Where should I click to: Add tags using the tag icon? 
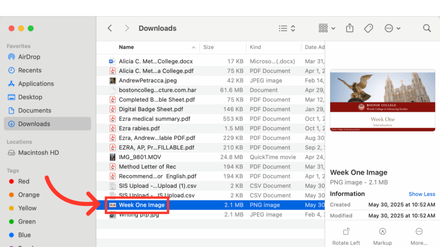(x=368, y=28)
